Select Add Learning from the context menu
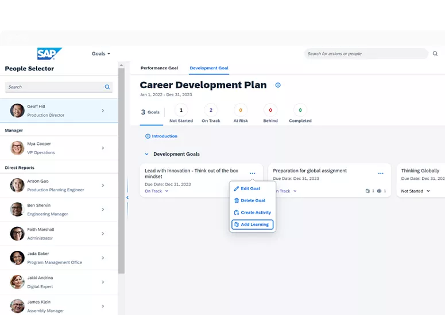This screenshot has height=315, width=445. coord(252,225)
